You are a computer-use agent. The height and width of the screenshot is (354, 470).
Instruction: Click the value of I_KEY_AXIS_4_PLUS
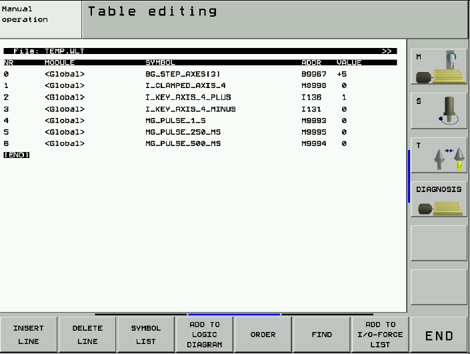tap(343, 97)
